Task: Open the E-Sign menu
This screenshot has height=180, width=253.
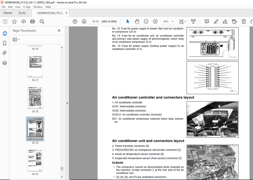Action: (x=27, y=7)
